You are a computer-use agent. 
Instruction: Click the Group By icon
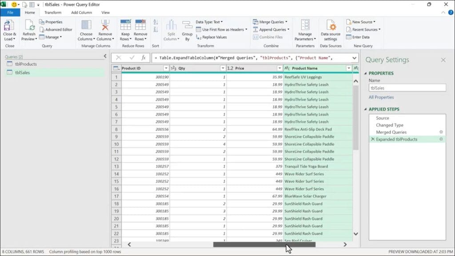(187, 26)
